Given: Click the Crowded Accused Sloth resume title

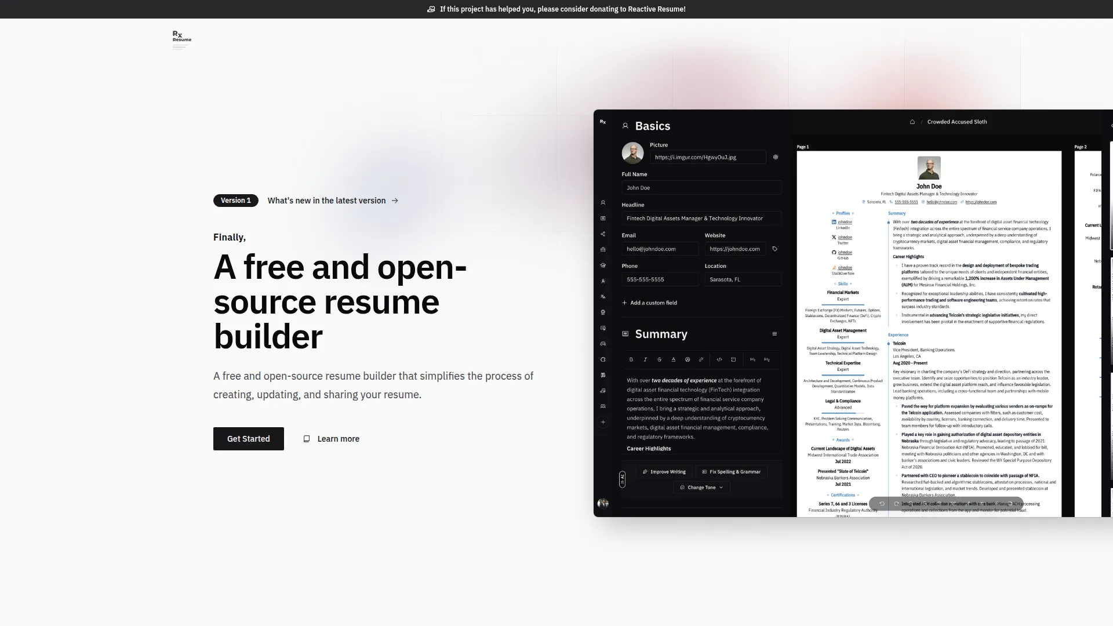Looking at the screenshot, I should [x=957, y=122].
